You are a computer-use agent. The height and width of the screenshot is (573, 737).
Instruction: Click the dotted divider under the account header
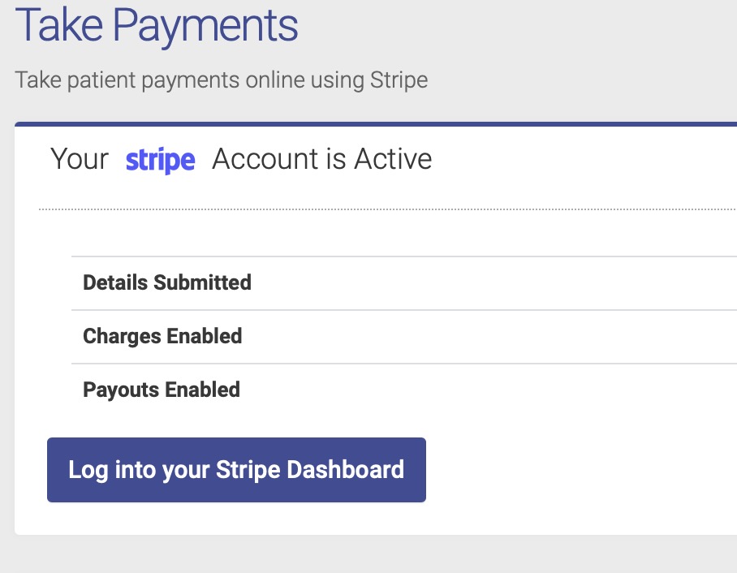[388, 209]
